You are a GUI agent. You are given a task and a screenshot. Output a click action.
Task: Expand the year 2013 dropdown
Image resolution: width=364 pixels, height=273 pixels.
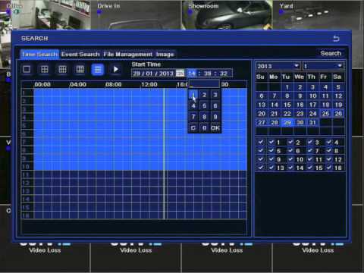pos(278,66)
